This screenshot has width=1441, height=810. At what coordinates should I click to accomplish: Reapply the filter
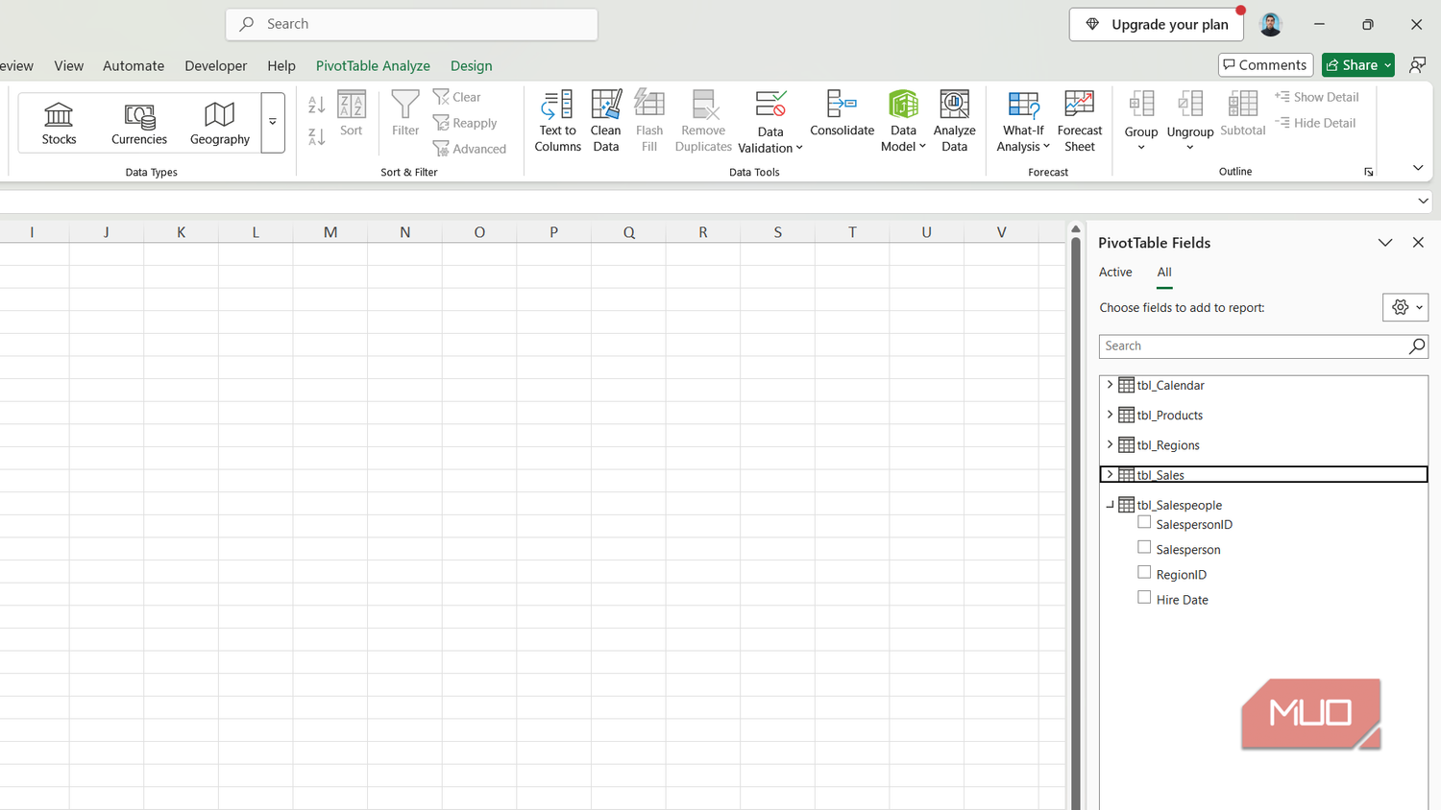coord(465,123)
